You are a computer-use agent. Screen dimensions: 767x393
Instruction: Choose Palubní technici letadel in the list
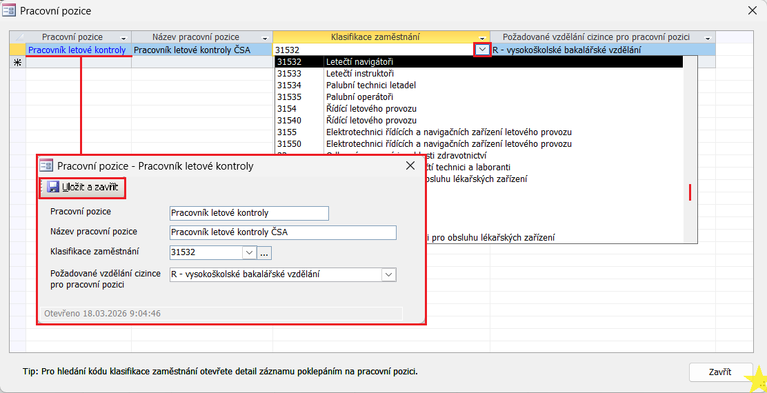pos(370,85)
